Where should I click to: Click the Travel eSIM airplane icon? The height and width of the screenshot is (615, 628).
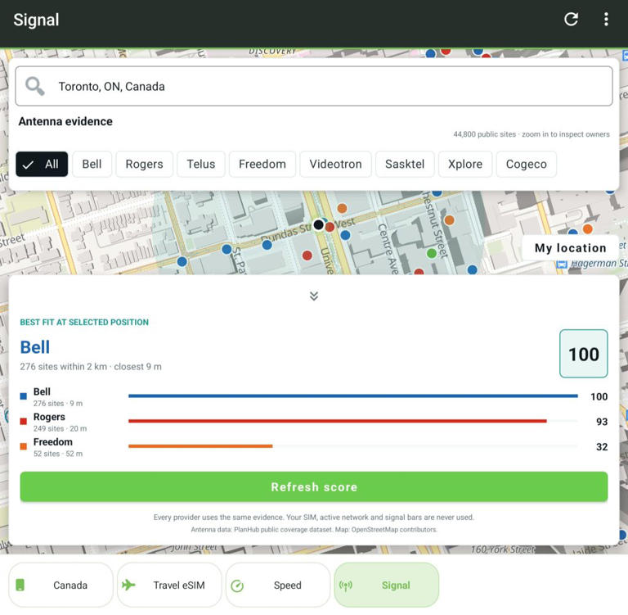tap(128, 585)
